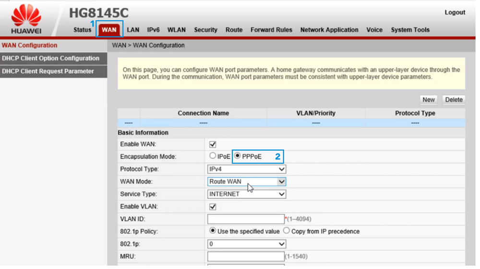Focus the MRU input field
This screenshot has width=480, height=269.
(x=246, y=257)
